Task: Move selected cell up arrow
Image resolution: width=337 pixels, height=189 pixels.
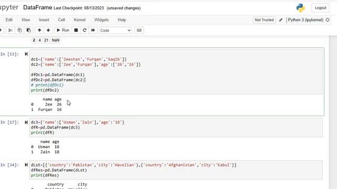Action: pyautogui.click(x=39, y=30)
